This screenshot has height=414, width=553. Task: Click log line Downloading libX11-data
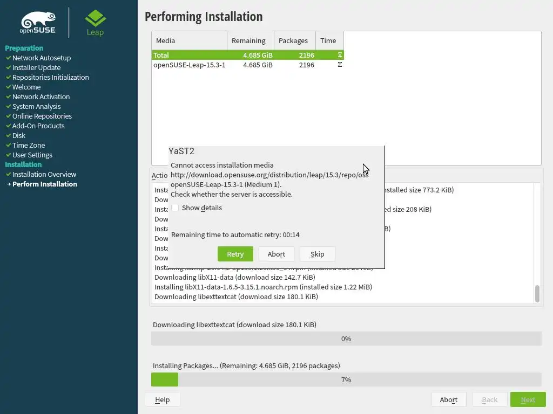pyautogui.click(x=235, y=277)
